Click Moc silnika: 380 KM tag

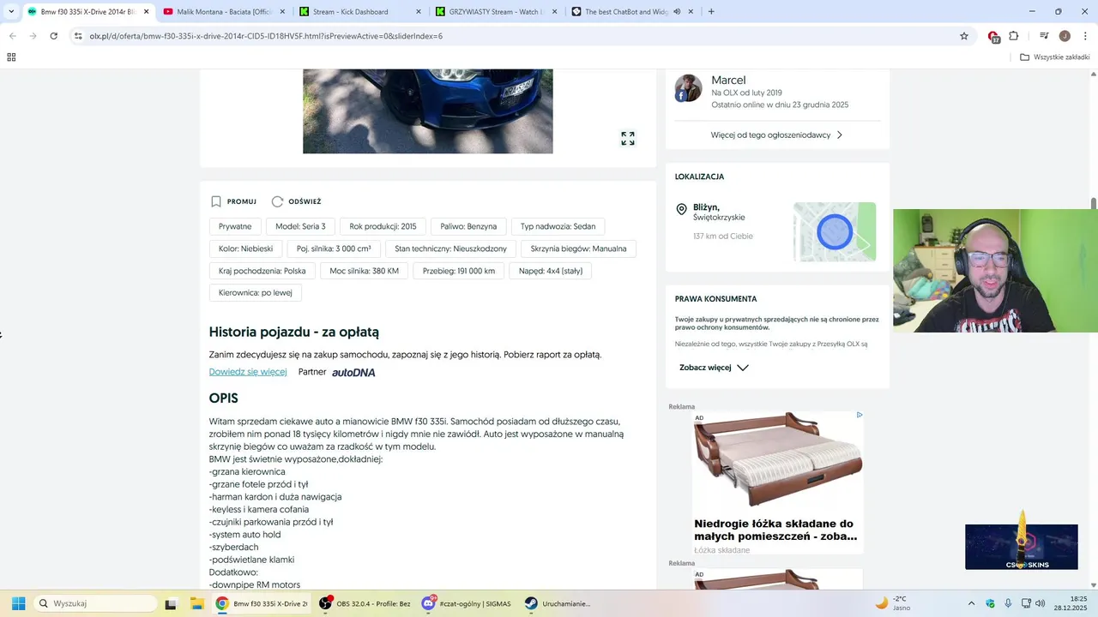click(x=364, y=271)
